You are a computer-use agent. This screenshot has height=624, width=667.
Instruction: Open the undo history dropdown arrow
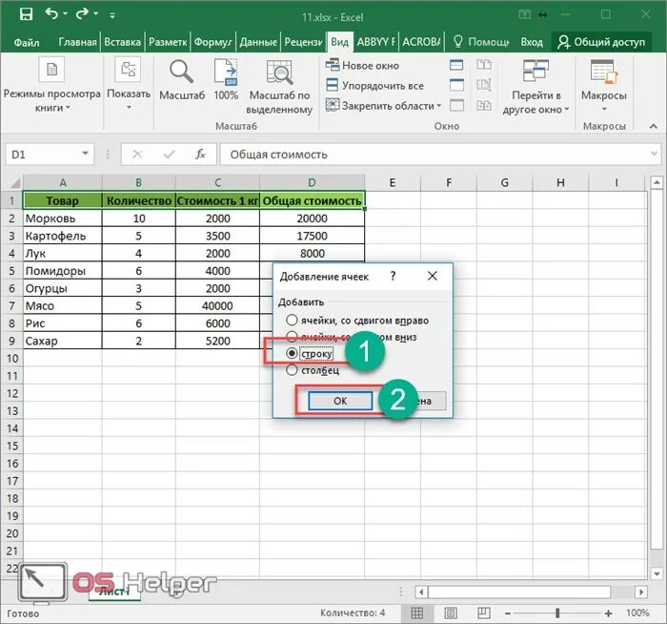pos(65,14)
